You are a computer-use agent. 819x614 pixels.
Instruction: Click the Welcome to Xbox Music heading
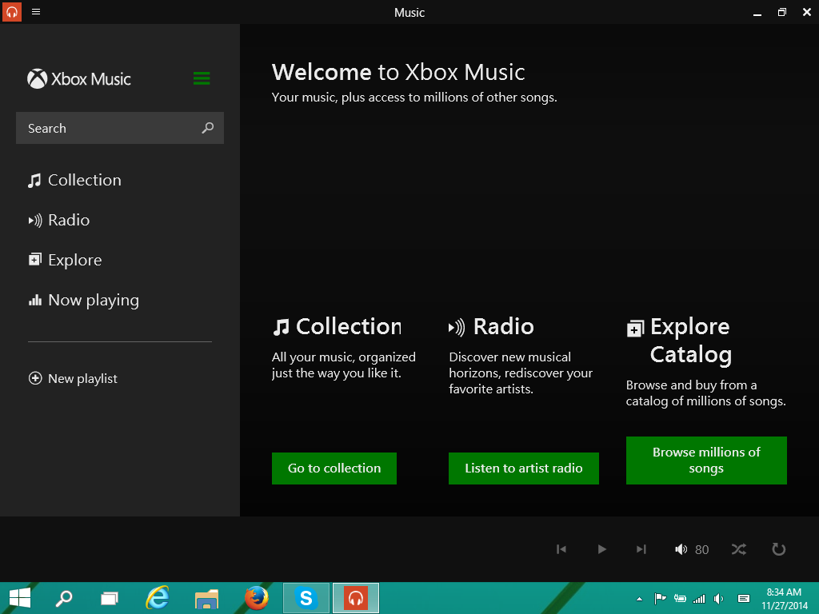click(398, 72)
